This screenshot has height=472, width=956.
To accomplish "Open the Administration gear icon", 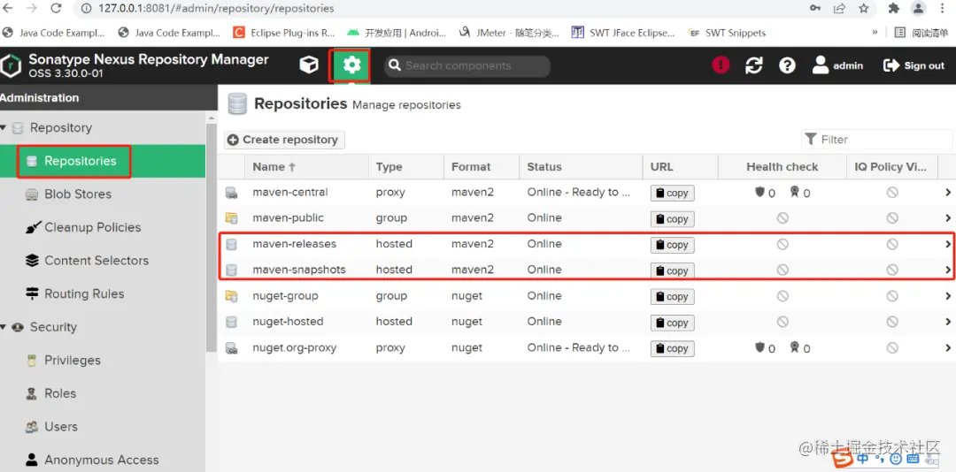I will 351,65.
